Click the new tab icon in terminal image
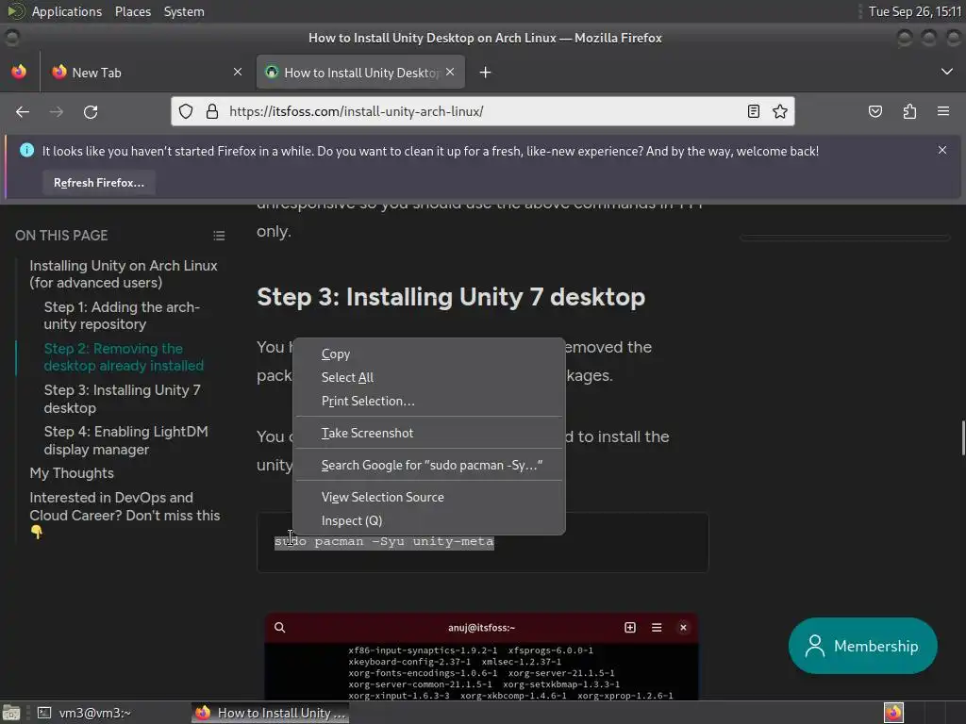The width and height of the screenshot is (966, 724). click(x=629, y=627)
